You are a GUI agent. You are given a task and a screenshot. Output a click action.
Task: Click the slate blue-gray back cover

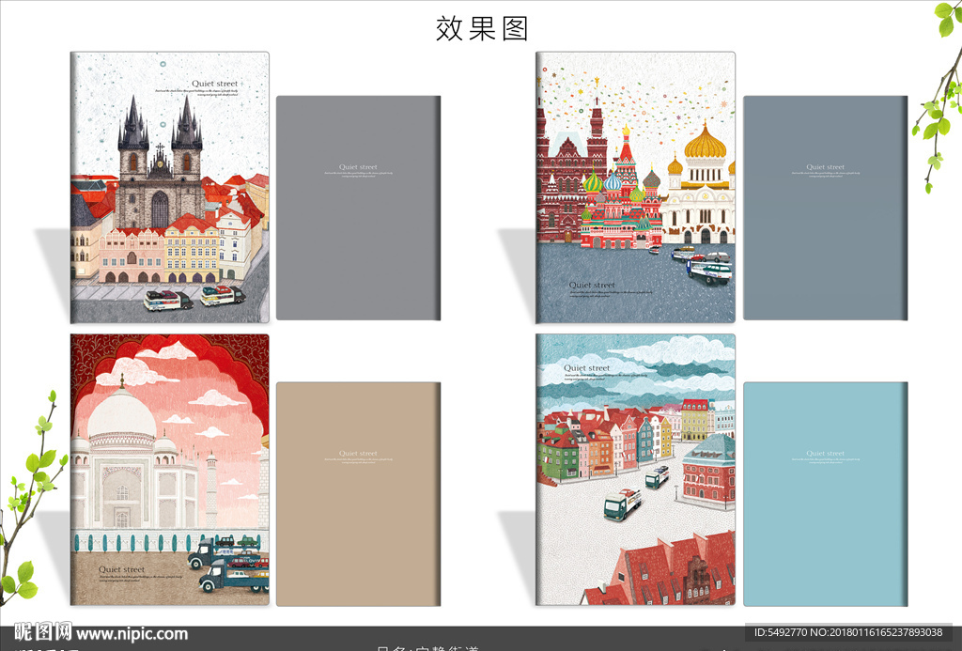[x=825, y=208]
